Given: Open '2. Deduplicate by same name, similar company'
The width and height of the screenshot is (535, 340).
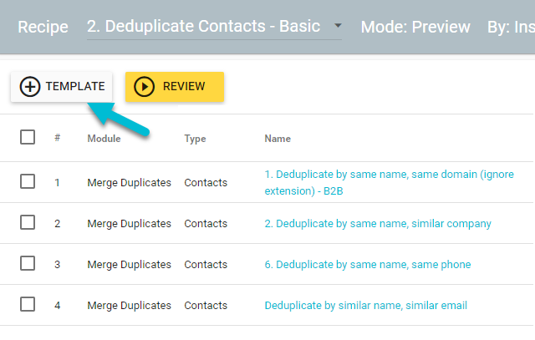Looking at the screenshot, I should click(x=378, y=224).
